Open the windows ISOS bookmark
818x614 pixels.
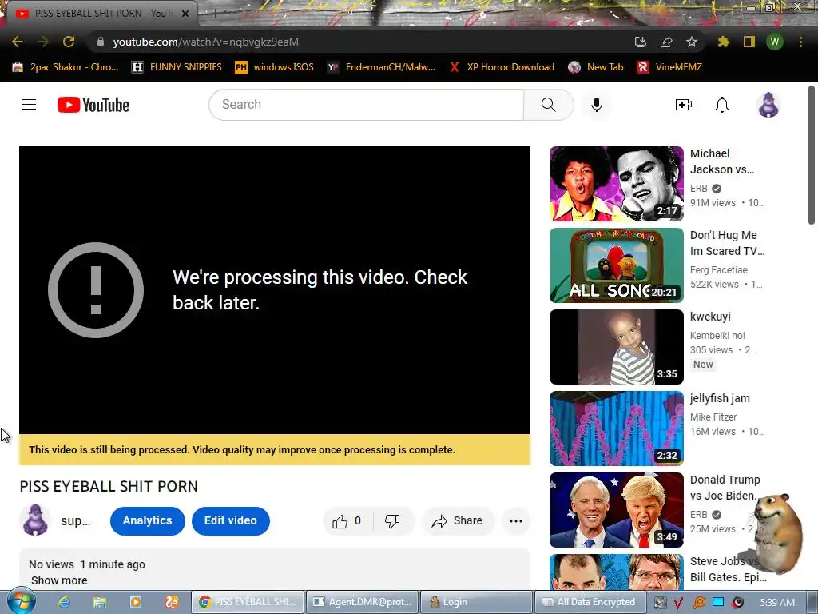click(275, 67)
